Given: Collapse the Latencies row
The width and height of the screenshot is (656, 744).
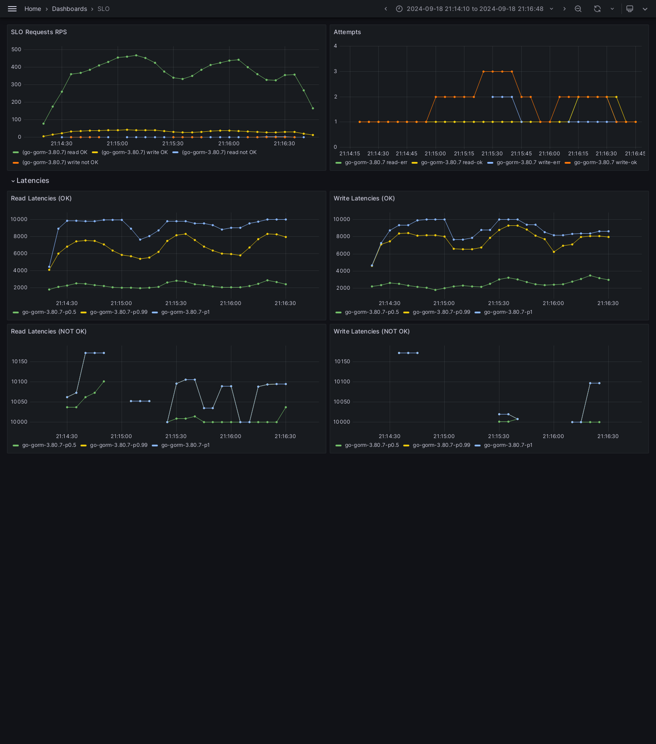Looking at the screenshot, I should [x=30, y=181].
